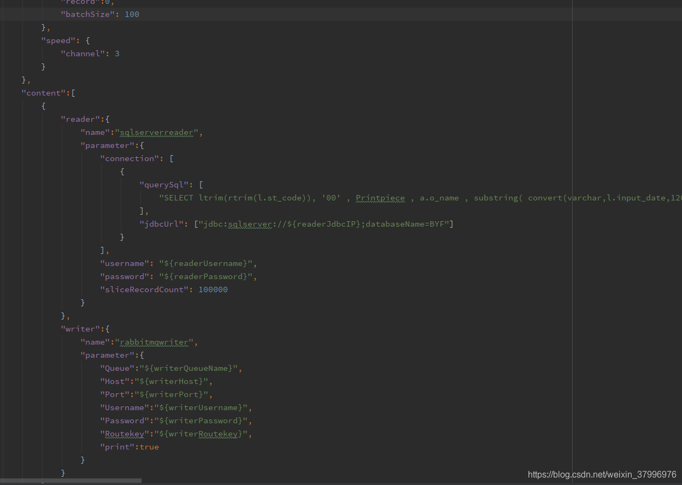Viewport: 682px width, 485px height.
Task: Select the "rabbitmqwriter" name value
Action: coord(154,342)
